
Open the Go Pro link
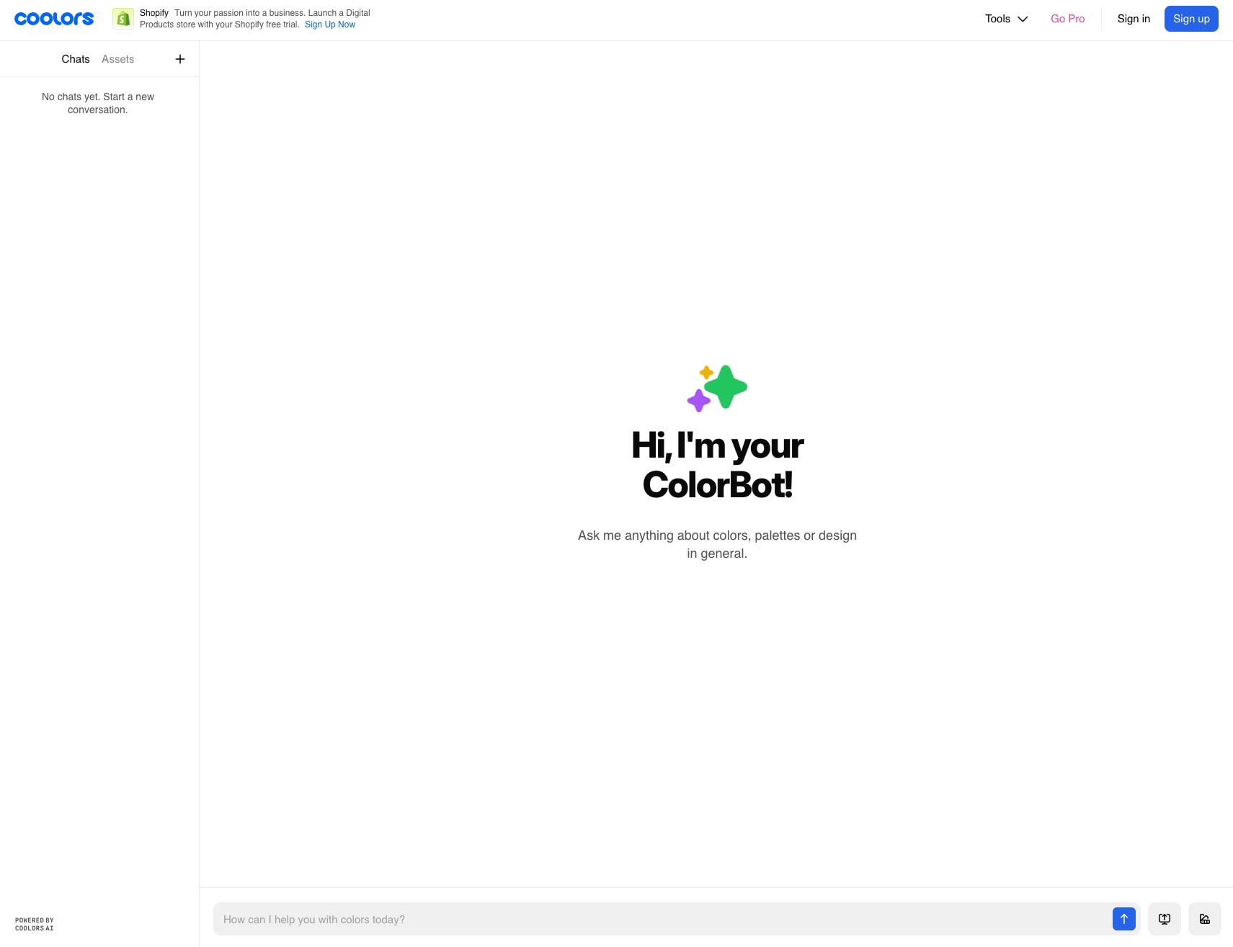point(1067,19)
